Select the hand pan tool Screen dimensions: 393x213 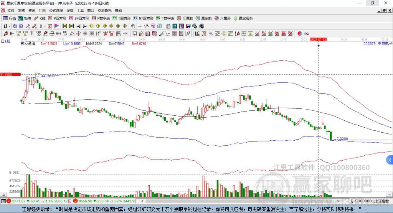point(133,26)
